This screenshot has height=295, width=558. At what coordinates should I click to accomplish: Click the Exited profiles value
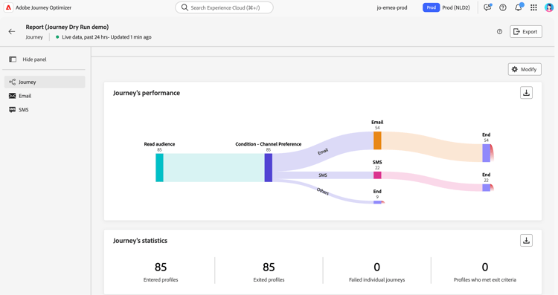(269, 267)
